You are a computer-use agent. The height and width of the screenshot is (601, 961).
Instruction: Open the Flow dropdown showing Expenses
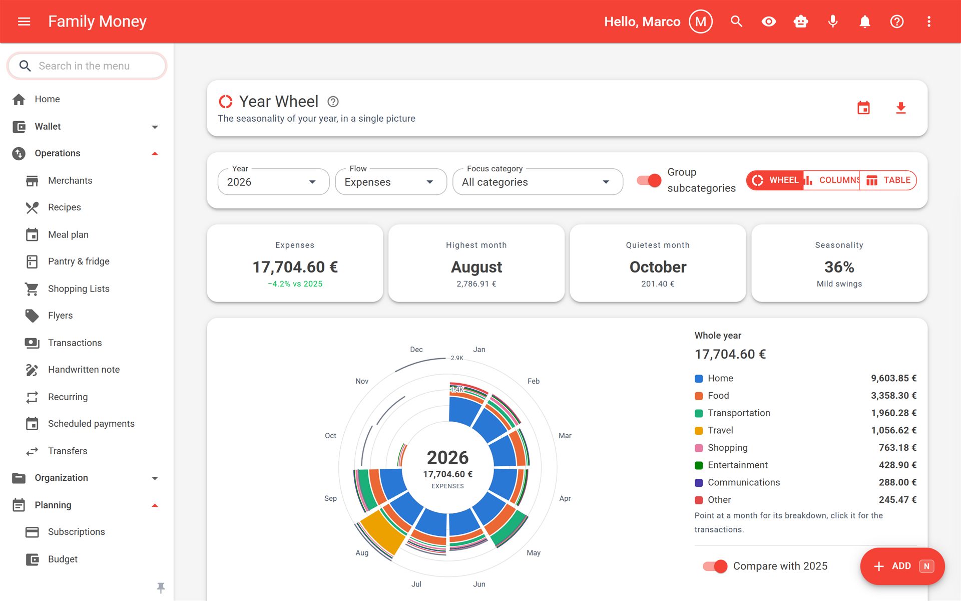(x=391, y=182)
